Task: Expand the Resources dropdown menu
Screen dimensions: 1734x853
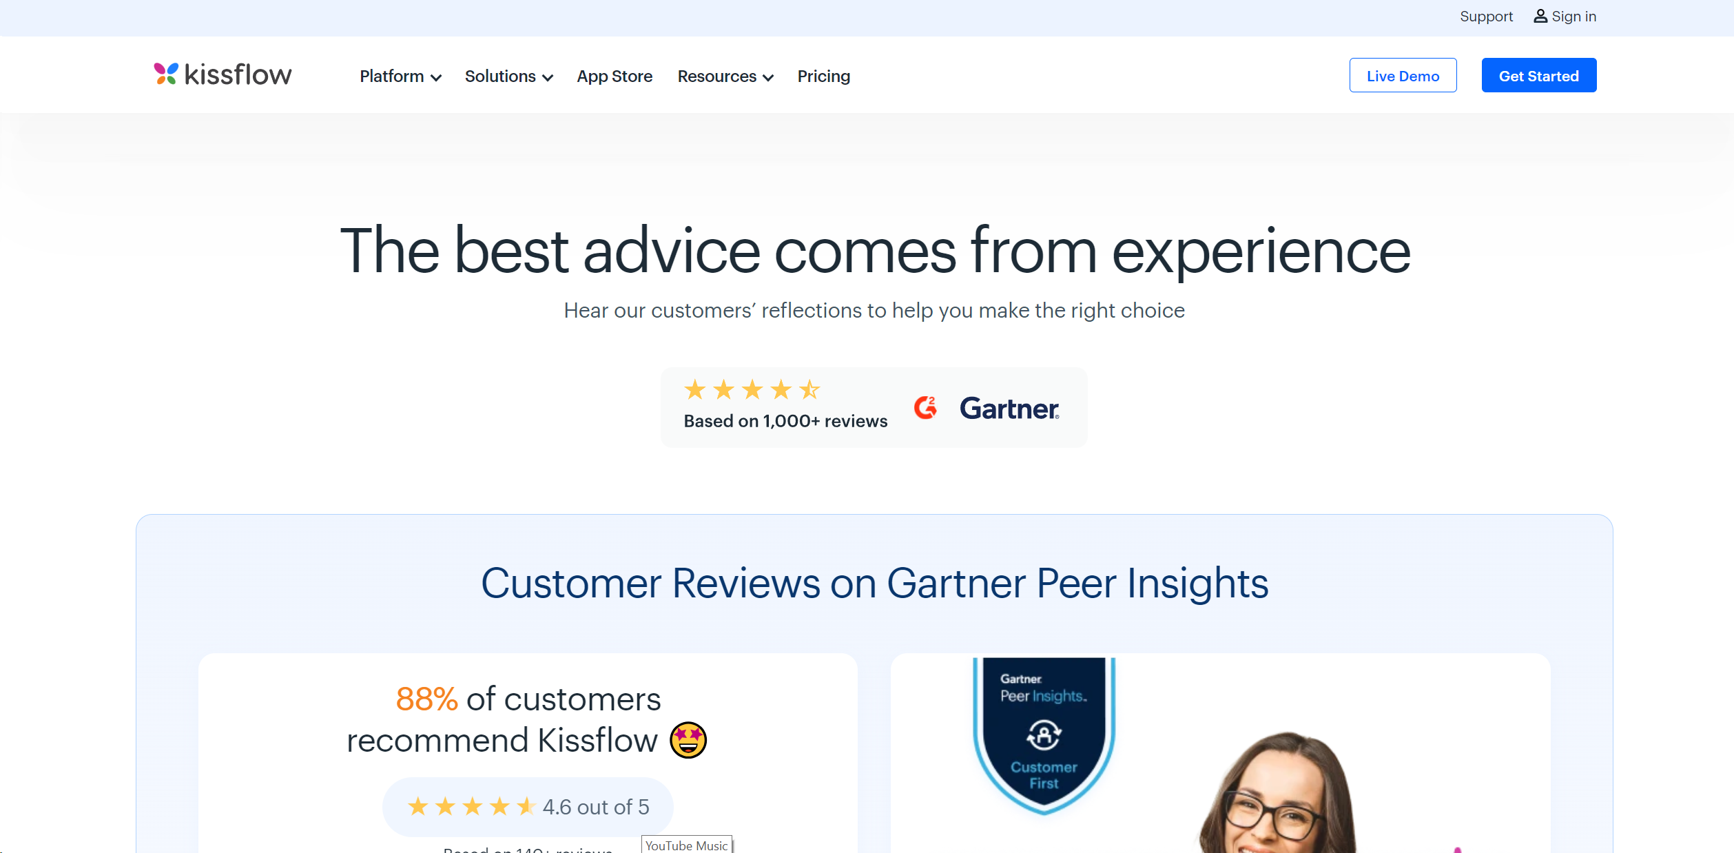Action: click(724, 75)
